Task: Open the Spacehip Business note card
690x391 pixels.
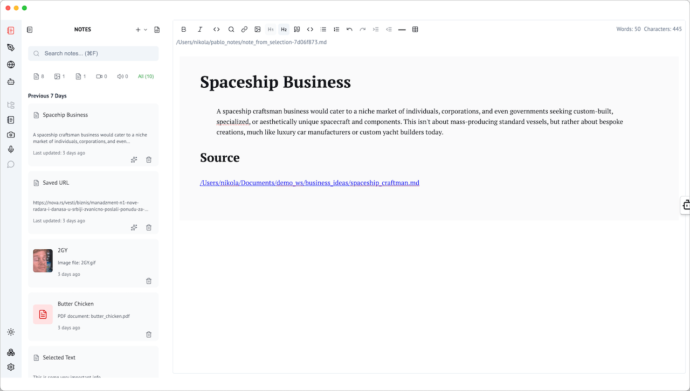Action: (x=93, y=135)
